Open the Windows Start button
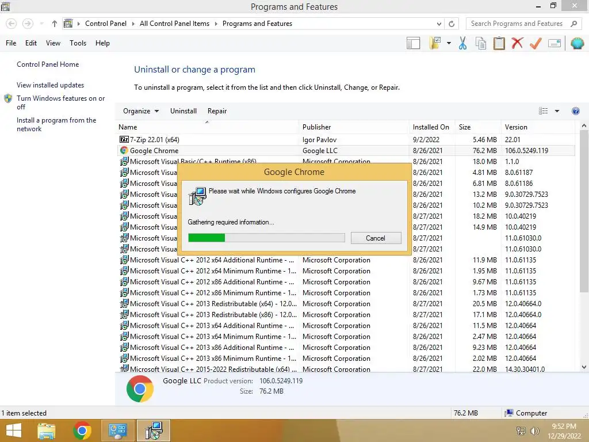Image resolution: width=589 pixels, height=442 pixels. [14, 430]
